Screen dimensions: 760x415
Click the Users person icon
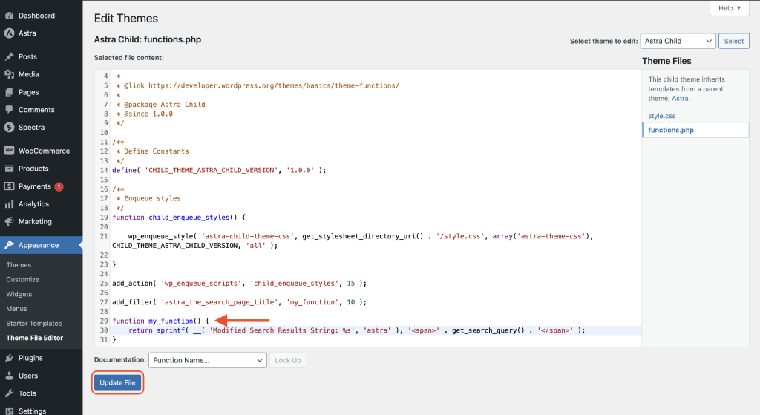(x=9, y=376)
